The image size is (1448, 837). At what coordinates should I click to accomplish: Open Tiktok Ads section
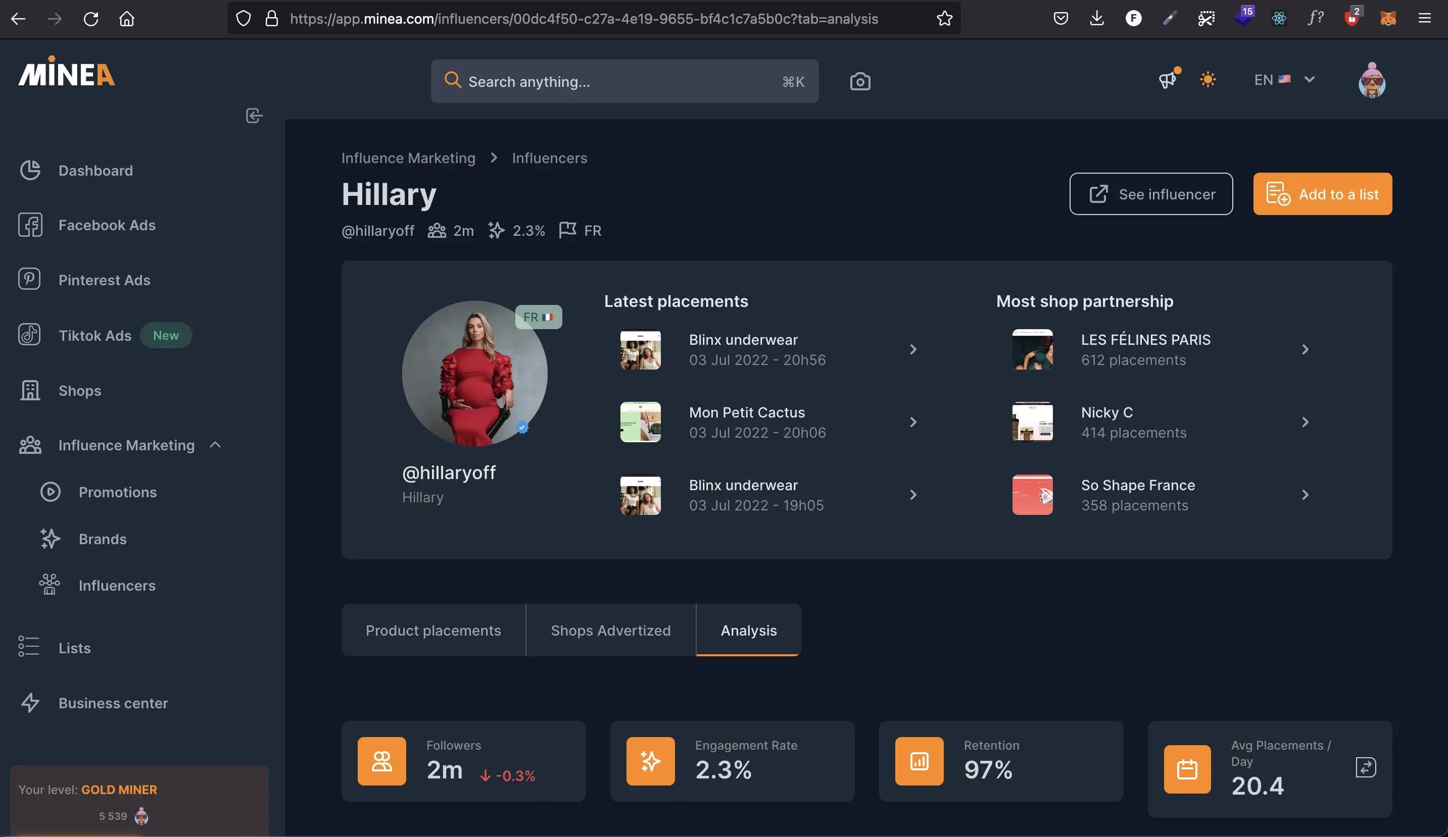tap(95, 335)
